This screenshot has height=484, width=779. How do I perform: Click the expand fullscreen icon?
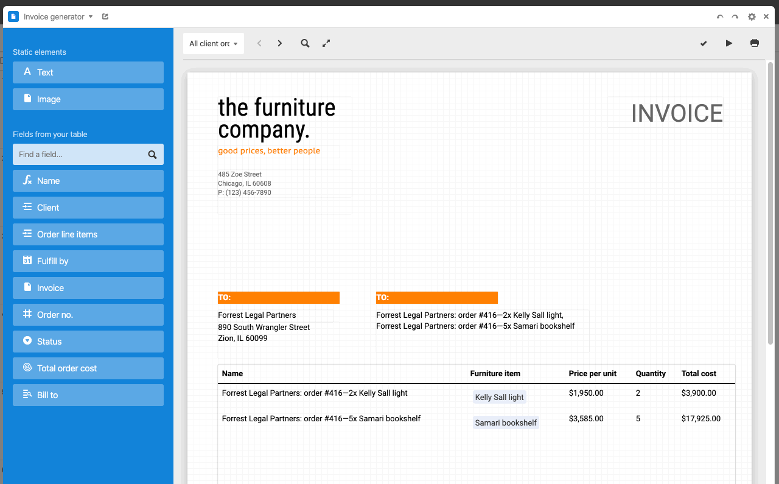[x=326, y=44]
